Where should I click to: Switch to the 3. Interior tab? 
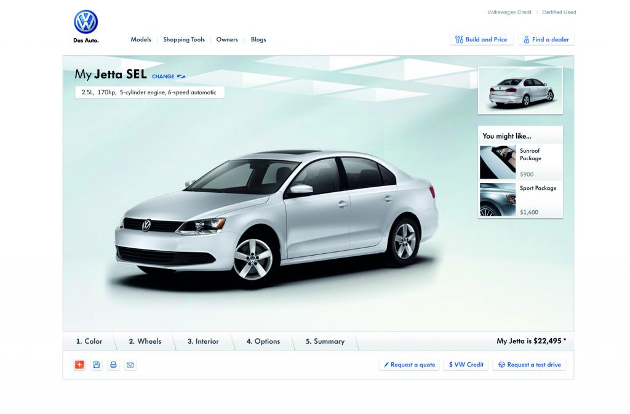click(x=203, y=341)
